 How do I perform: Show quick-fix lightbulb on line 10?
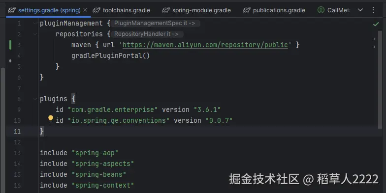click(50, 119)
